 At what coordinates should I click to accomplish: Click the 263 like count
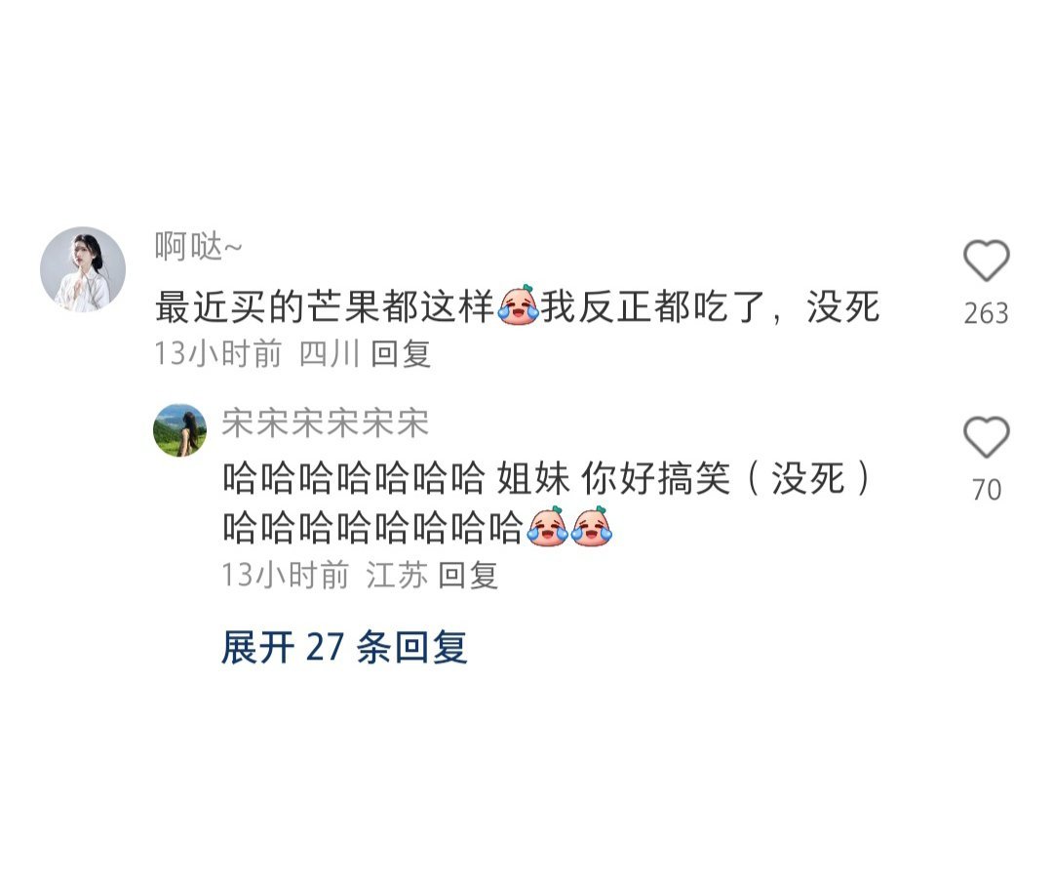[987, 314]
